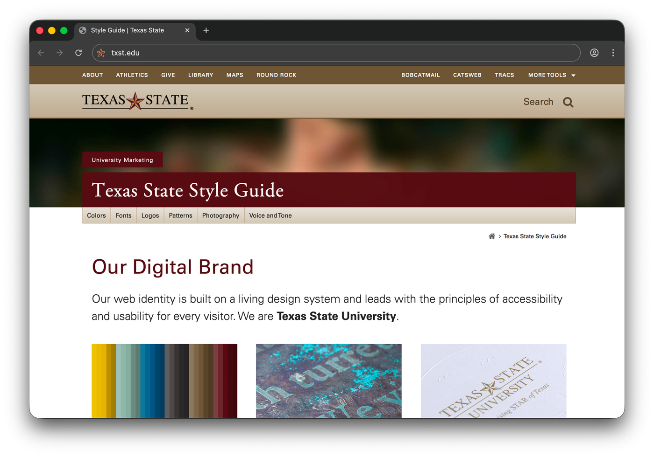Open a new browser tab with the plus

(x=206, y=30)
